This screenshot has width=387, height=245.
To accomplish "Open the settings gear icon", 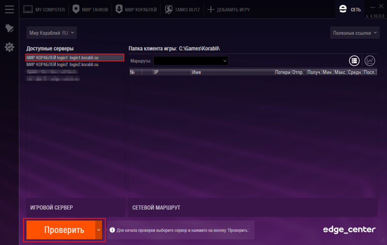I will (9, 47).
